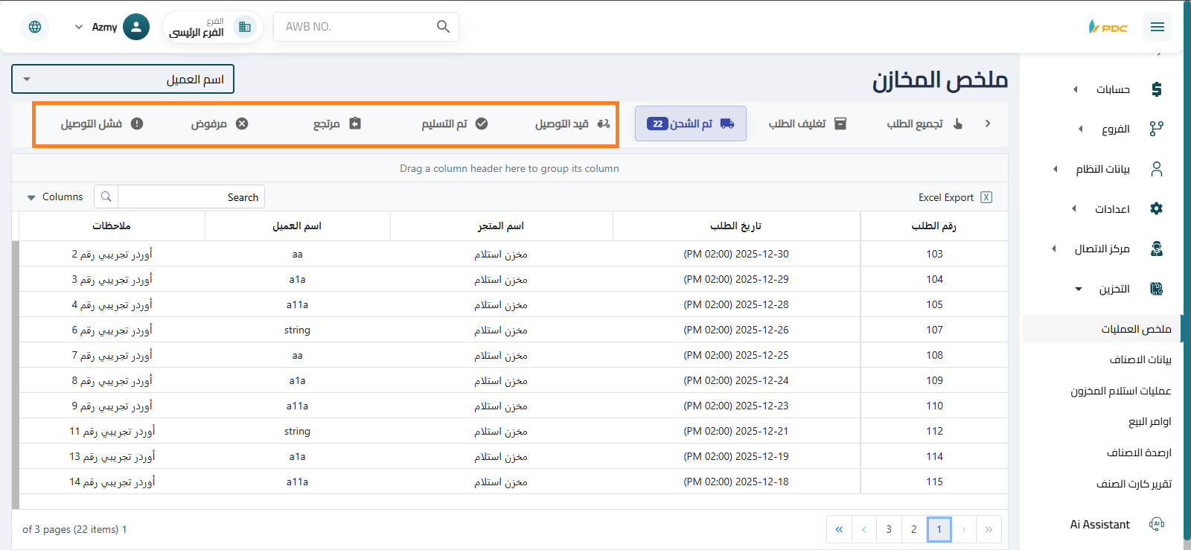This screenshot has width=1191, height=550.
Task: Sort by رقم الطلب column header
Action: (934, 226)
